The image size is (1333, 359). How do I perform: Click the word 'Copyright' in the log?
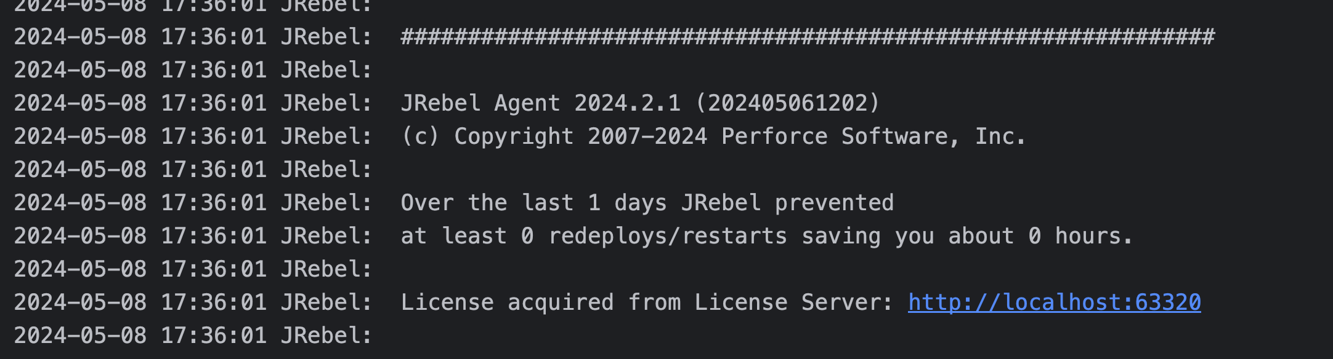[514, 136]
